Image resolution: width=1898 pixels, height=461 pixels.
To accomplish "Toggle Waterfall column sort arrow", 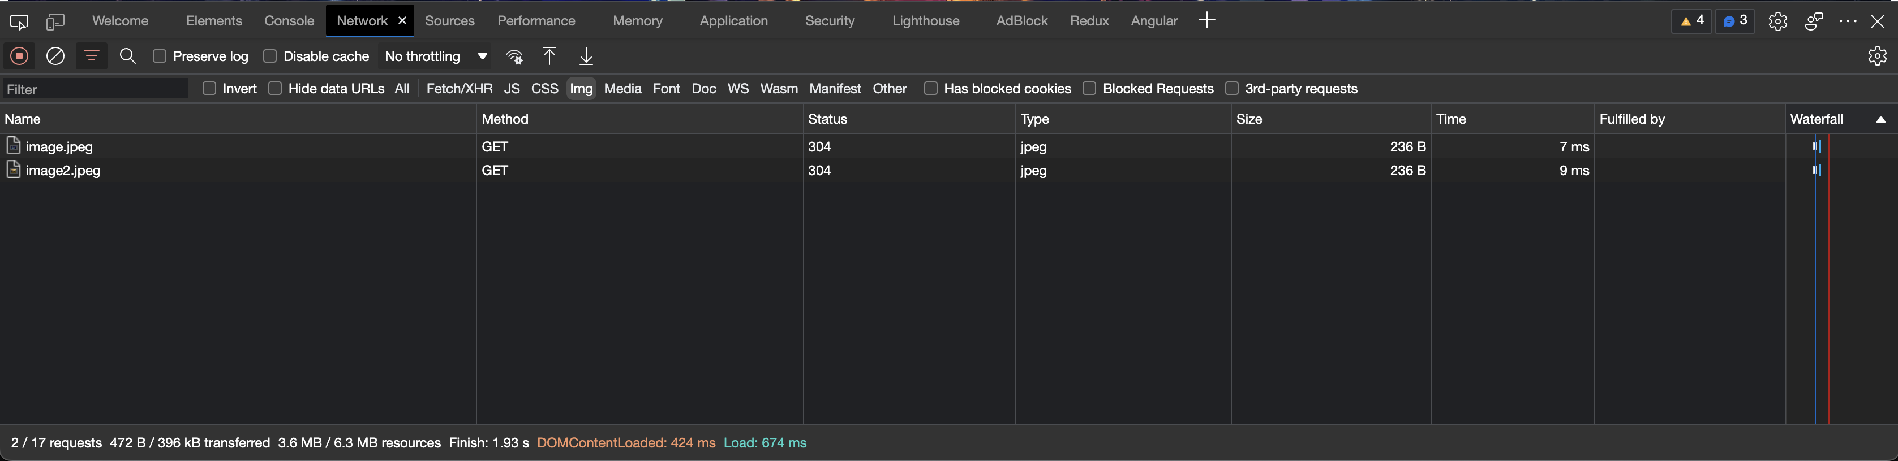I will click(1880, 119).
